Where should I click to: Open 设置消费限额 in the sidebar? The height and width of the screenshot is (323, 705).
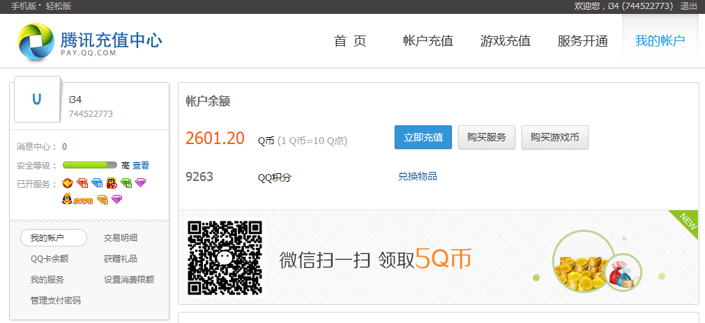click(129, 280)
